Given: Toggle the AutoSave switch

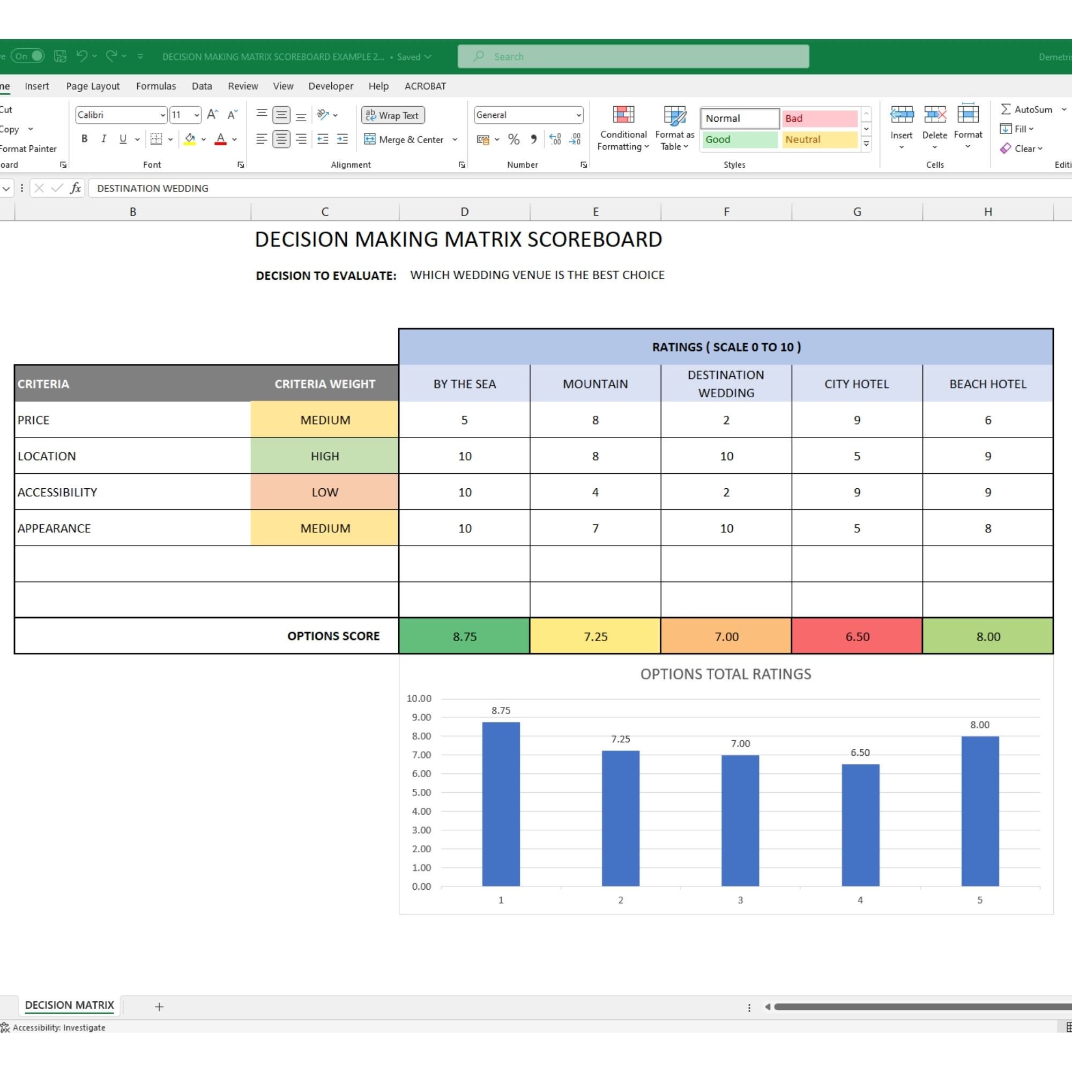Looking at the screenshot, I should 28,56.
